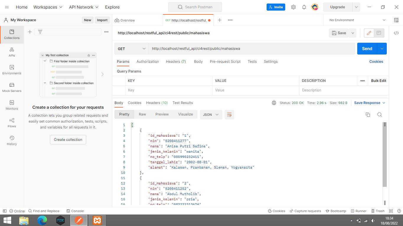Open the API Network menu
The height and width of the screenshot is (226, 403).
[x=84, y=7]
